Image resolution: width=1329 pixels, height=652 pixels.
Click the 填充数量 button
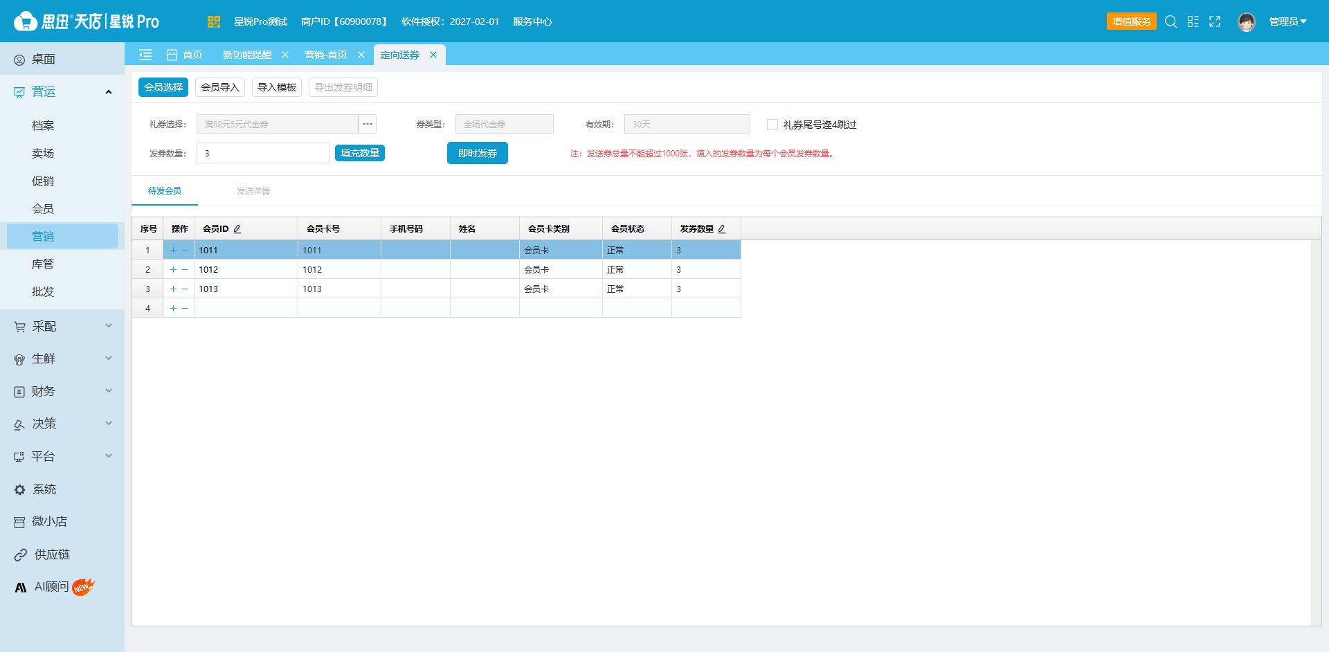360,153
